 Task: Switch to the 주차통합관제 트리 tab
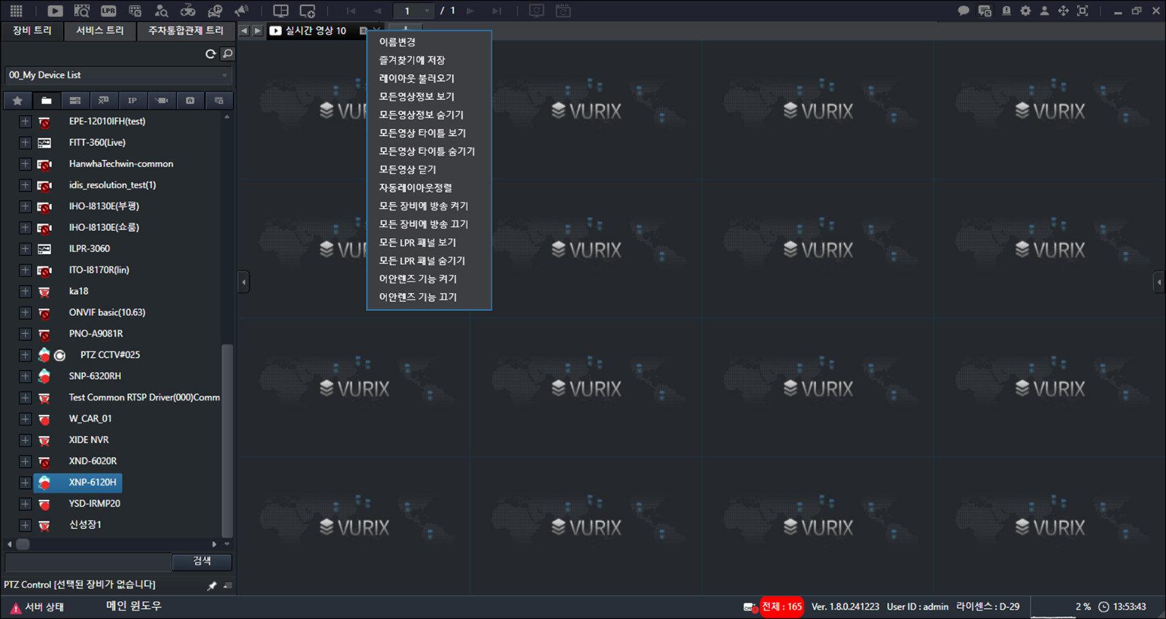coord(186,31)
